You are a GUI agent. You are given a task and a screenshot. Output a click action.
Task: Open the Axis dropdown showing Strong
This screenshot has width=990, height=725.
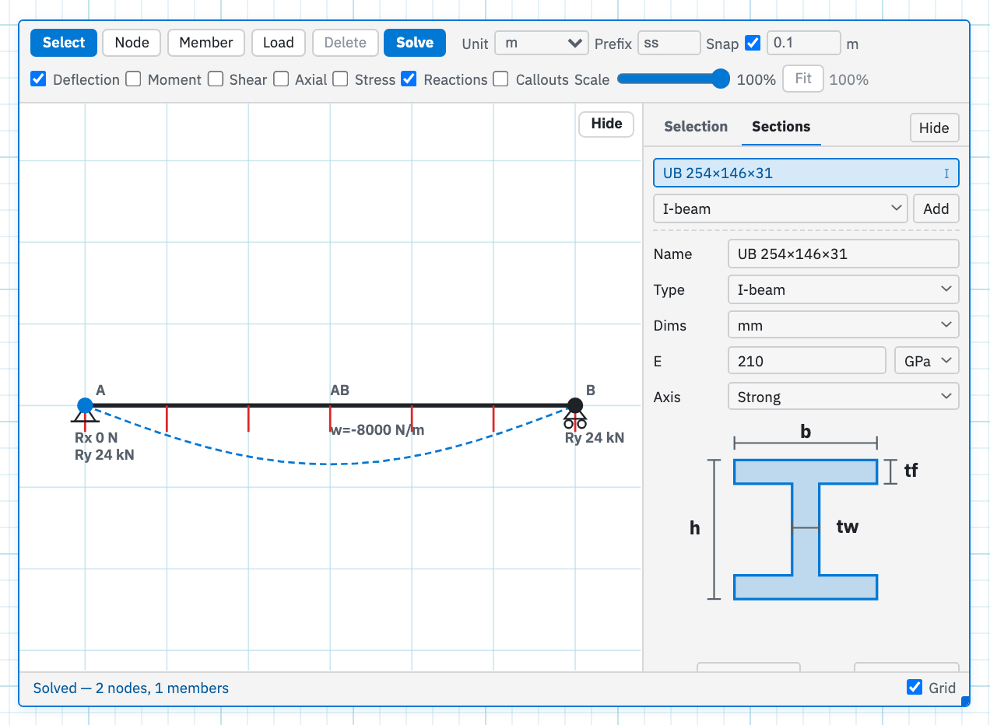[843, 397]
